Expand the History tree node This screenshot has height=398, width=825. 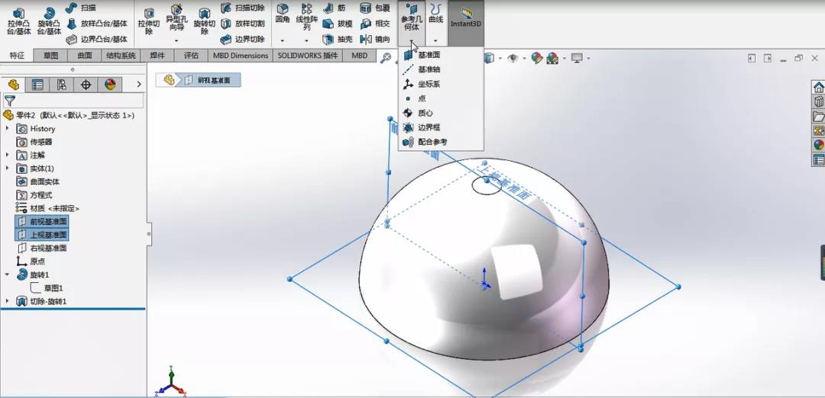7,129
